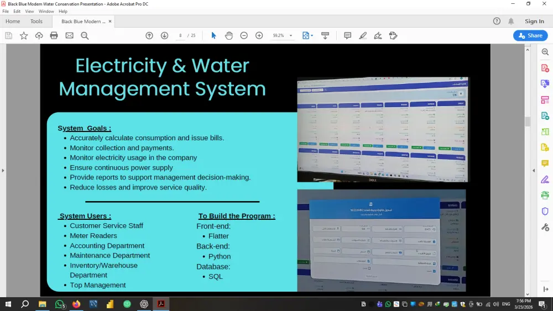Open Export PDF tool in right pane
553x311 pixels.
tap(545, 115)
